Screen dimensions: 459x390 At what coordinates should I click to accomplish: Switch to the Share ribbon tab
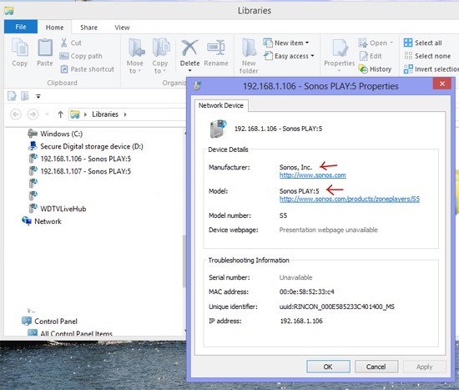[88, 28]
